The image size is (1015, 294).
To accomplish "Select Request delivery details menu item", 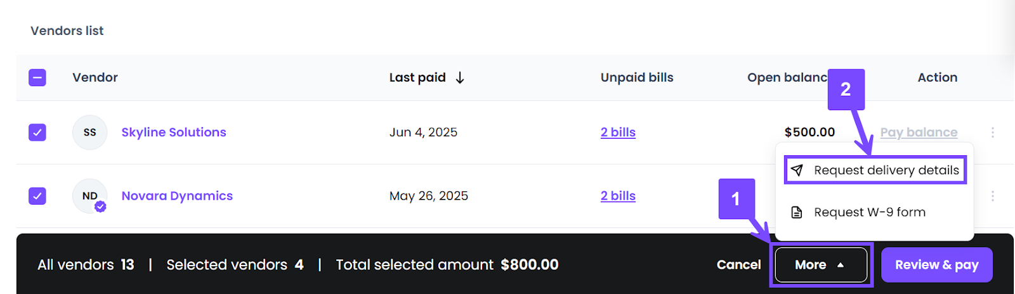I will coord(875,170).
